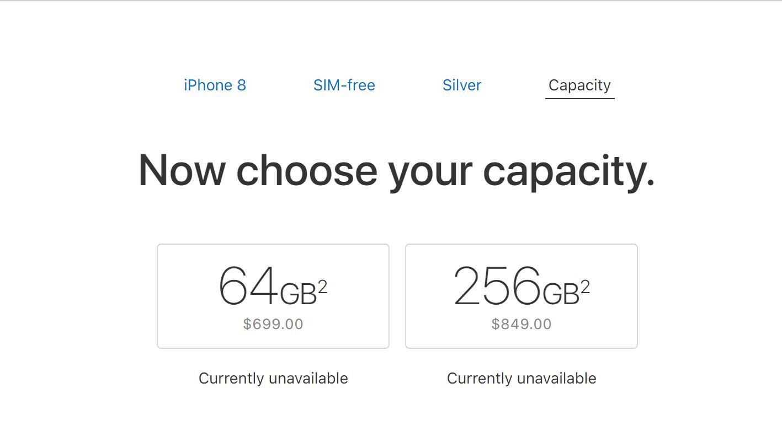Viewport: 782px width, 448px height.
Task: Click 'Currently unavailable' under the 256GB option
Action: point(522,379)
